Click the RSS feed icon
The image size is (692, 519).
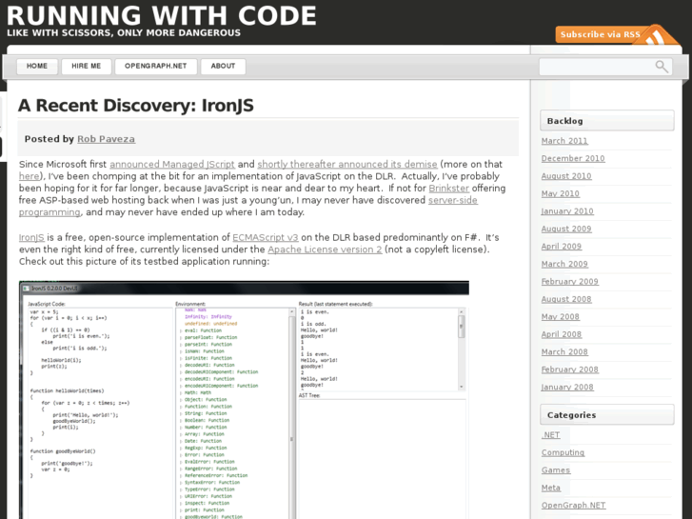(x=658, y=35)
